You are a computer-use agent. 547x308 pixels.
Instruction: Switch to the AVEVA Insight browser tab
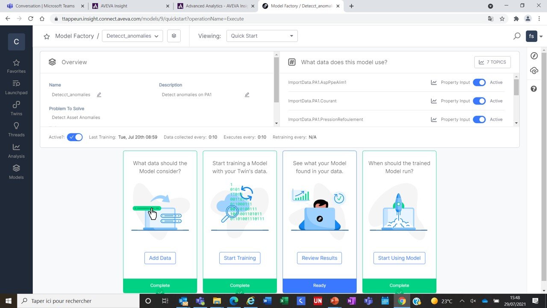tap(130, 6)
